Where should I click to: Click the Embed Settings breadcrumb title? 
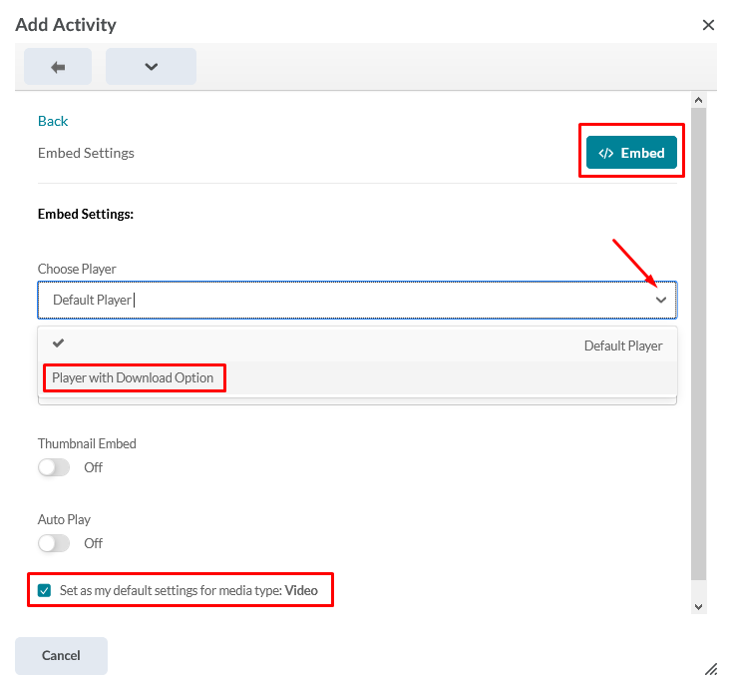86,153
